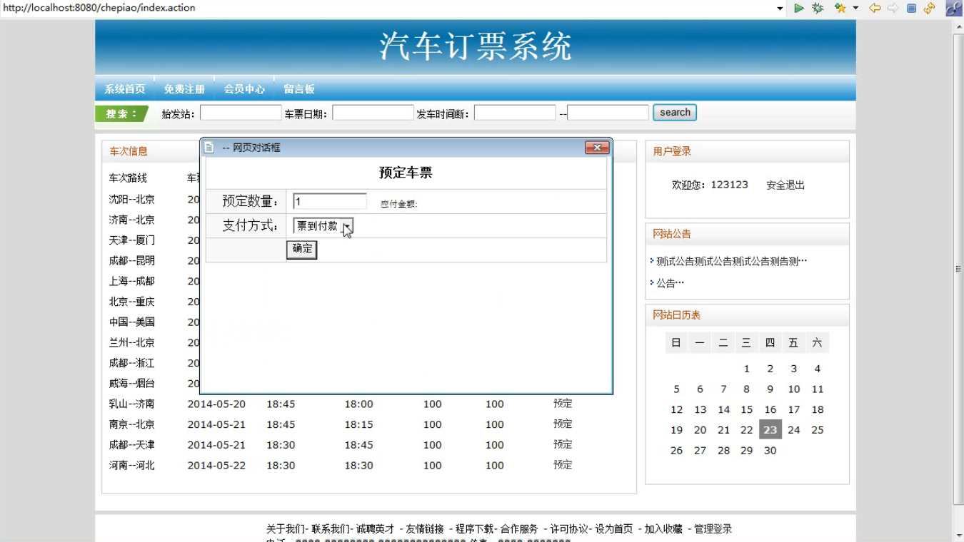Click the 友情链接 footer link
This screenshot has width=964, height=542.
click(x=425, y=529)
